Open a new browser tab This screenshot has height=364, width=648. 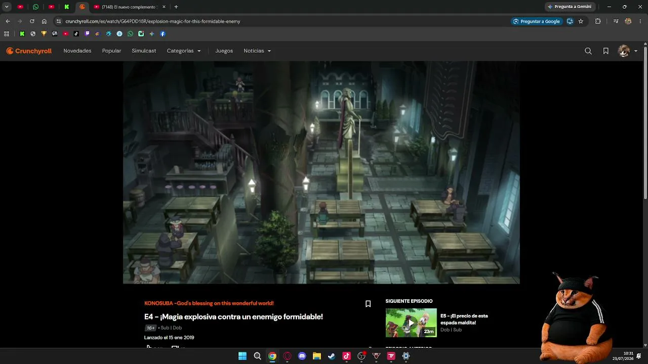pyautogui.click(x=176, y=7)
